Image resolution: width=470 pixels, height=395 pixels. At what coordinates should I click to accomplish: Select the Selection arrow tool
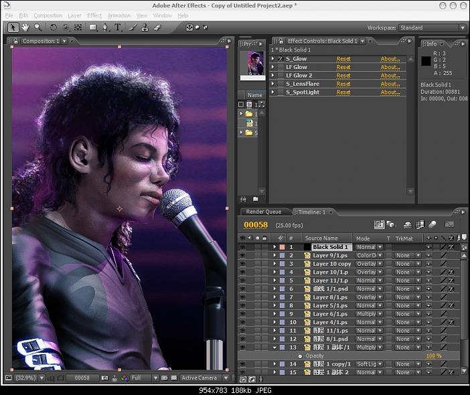pyautogui.click(x=13, y=27)
